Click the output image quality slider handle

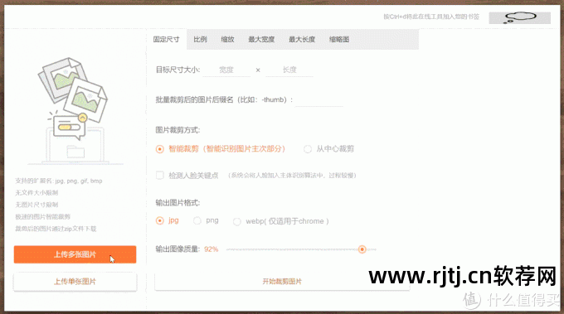[362, 249]
